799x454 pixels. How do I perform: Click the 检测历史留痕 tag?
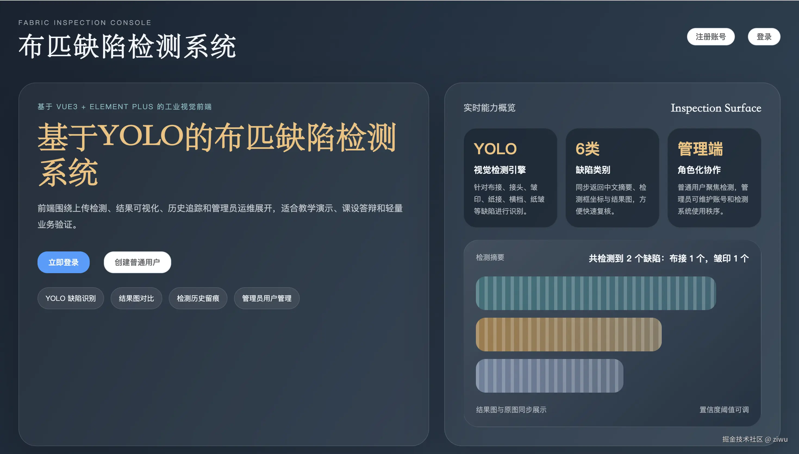pyautogui.click(x=198, y=298)
